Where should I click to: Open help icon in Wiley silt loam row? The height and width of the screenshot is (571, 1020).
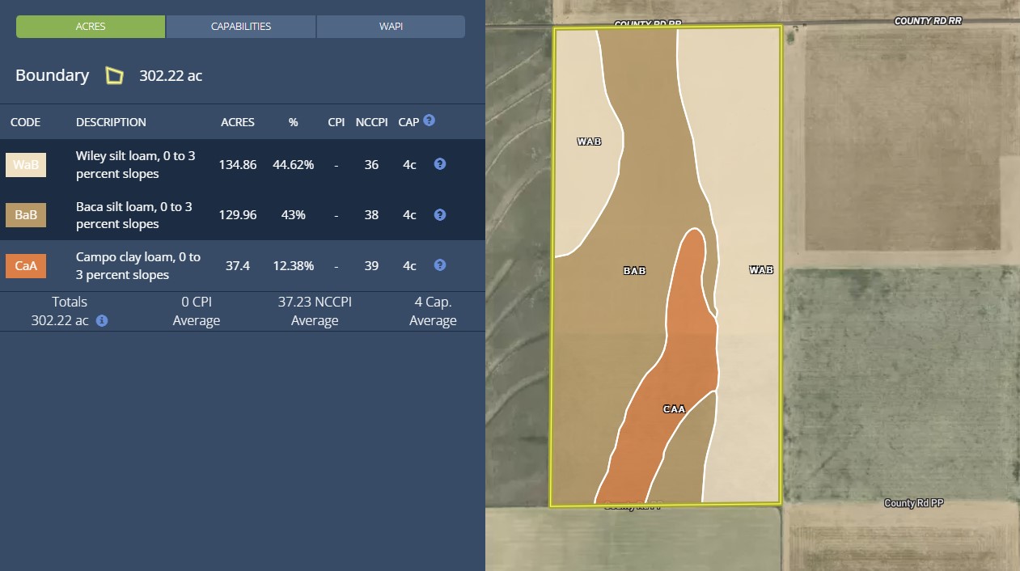439,164
